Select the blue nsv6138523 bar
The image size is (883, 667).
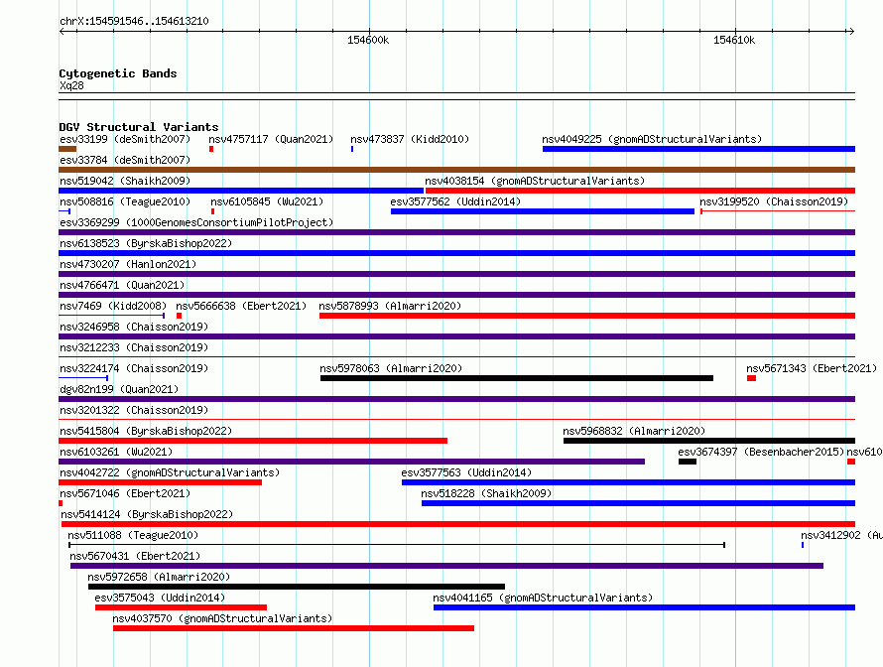pos(456,253)
